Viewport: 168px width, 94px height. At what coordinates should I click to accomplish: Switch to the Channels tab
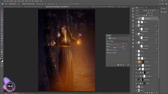click(141, 8)
